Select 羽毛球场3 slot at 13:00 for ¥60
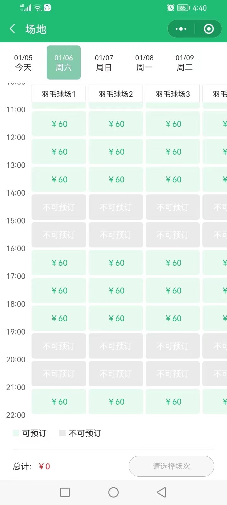This screenshot has width=227, height=505. [173, 180]
